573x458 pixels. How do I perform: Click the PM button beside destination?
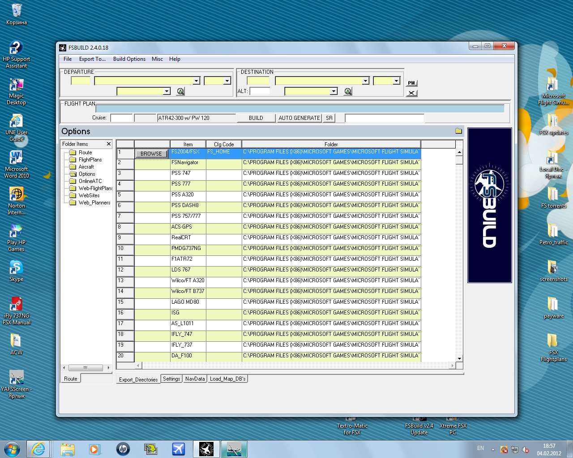pyautogui.click(x=411, y=83)
